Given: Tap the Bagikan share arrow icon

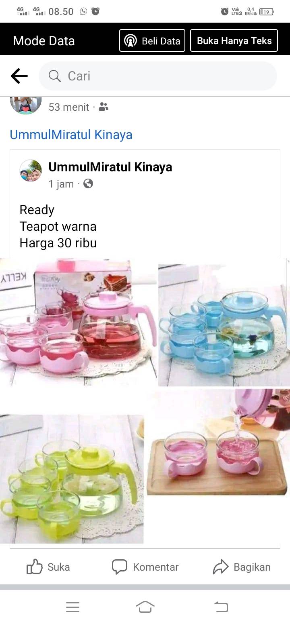Looking at the screenshot, I should pyautogui.click(x=220, y=567).
